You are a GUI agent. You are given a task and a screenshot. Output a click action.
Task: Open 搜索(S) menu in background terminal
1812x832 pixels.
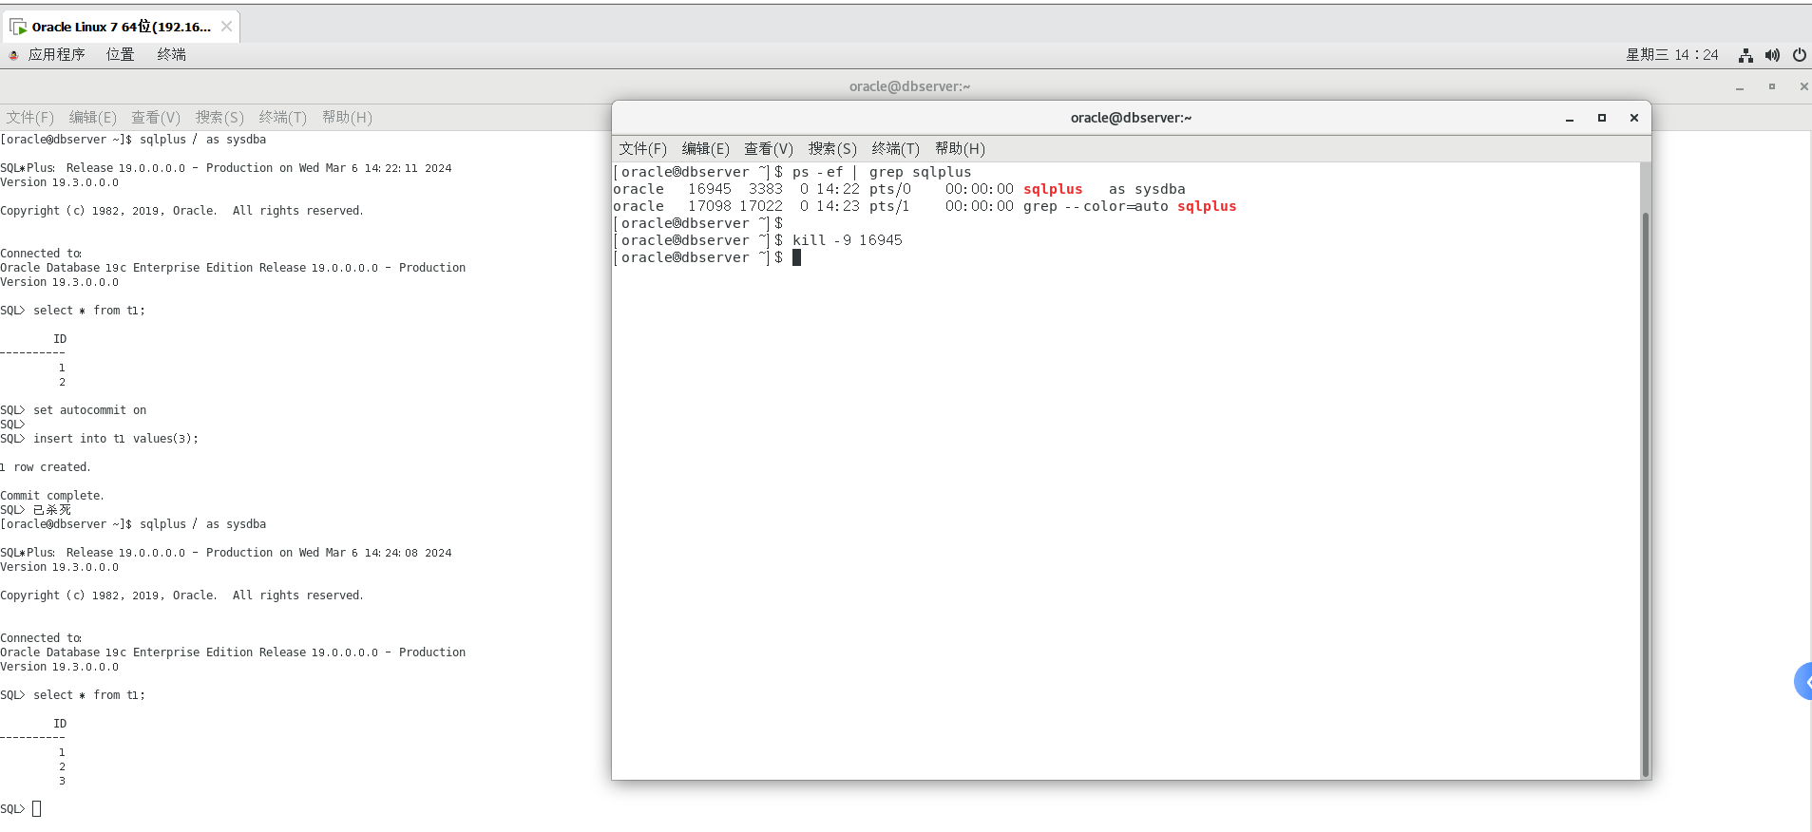219,117
